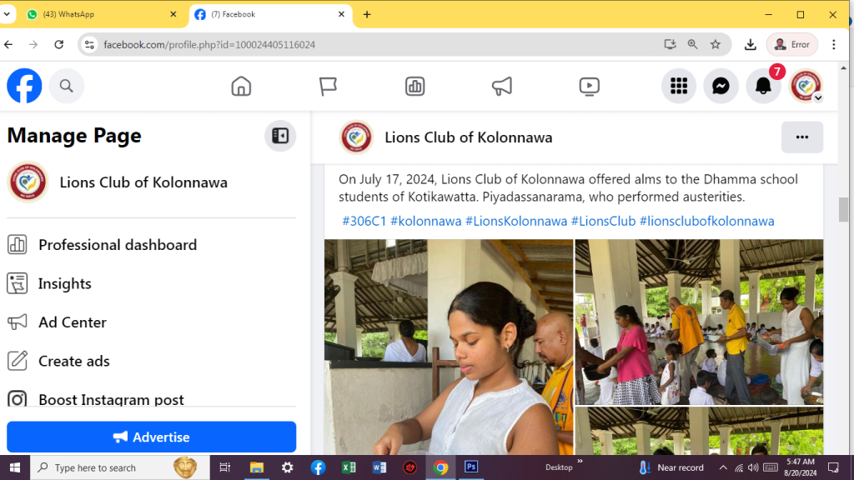Click the taskbar search box
Image resolution: width=854 pixels, height=480 pixels.
120,467
